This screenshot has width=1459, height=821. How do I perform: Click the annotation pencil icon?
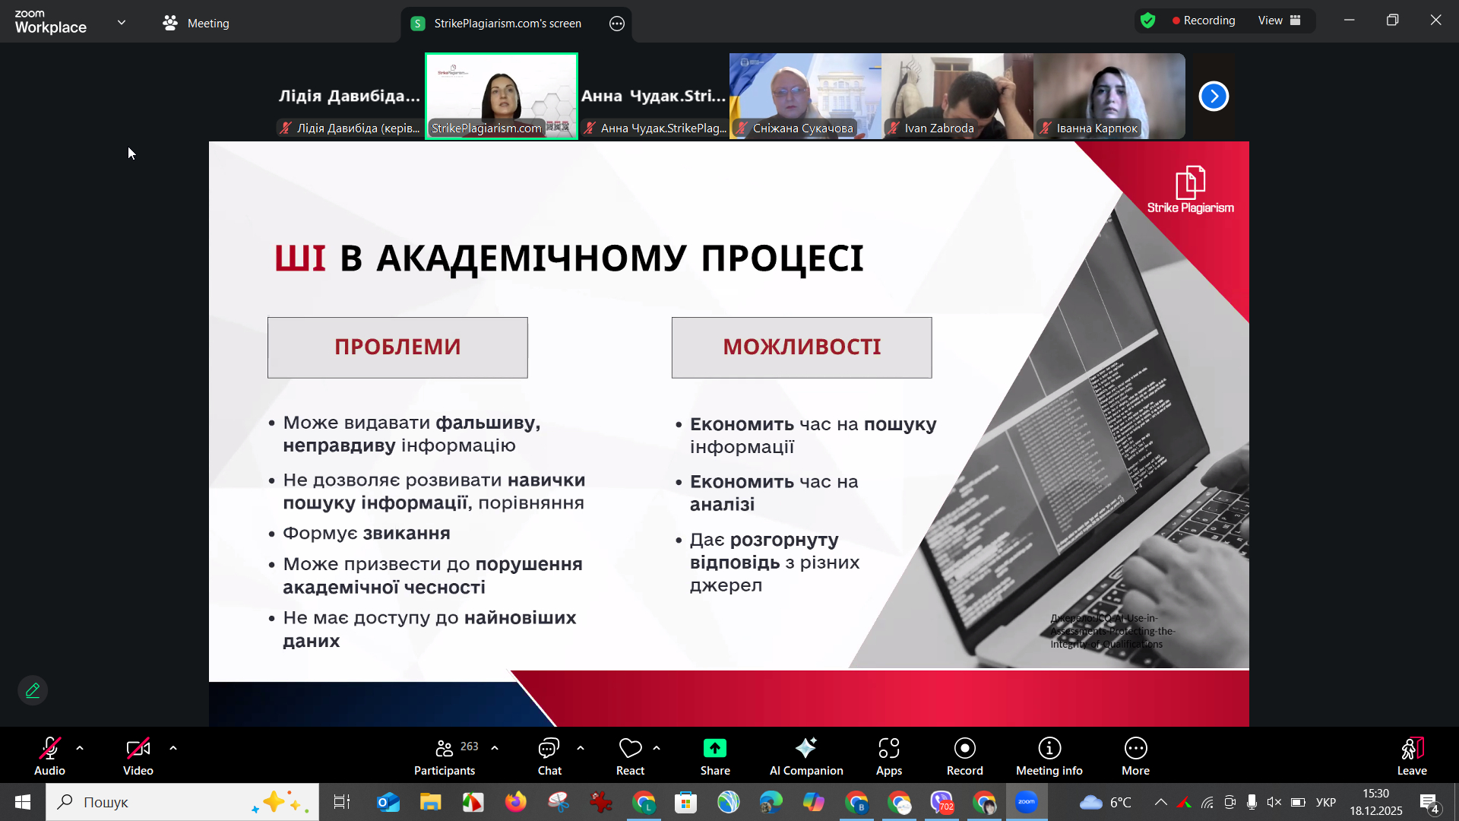pos(33,690)
